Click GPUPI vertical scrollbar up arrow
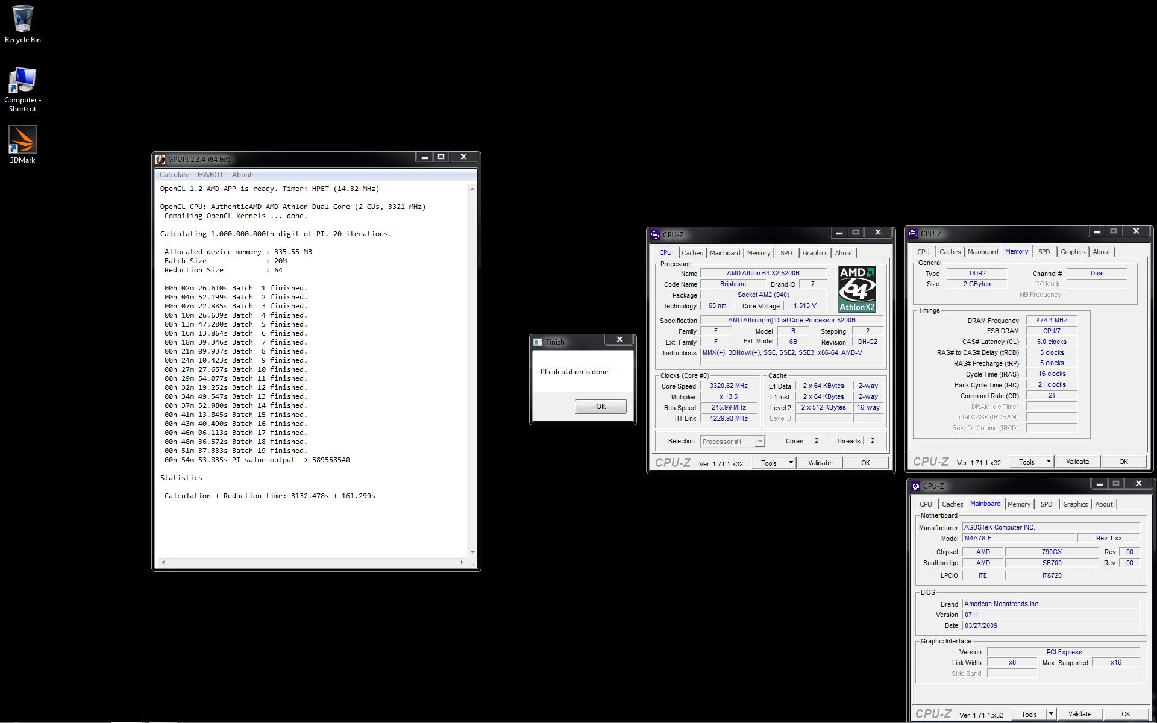Screen dimensions: 1157x723 click(x=472, y=189)
